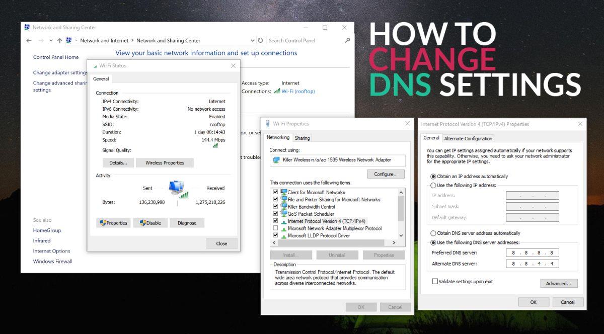This screenshot has width=604, height=334.
Task: Open the Alternate Configuration tab
Action: click(468, 139)
